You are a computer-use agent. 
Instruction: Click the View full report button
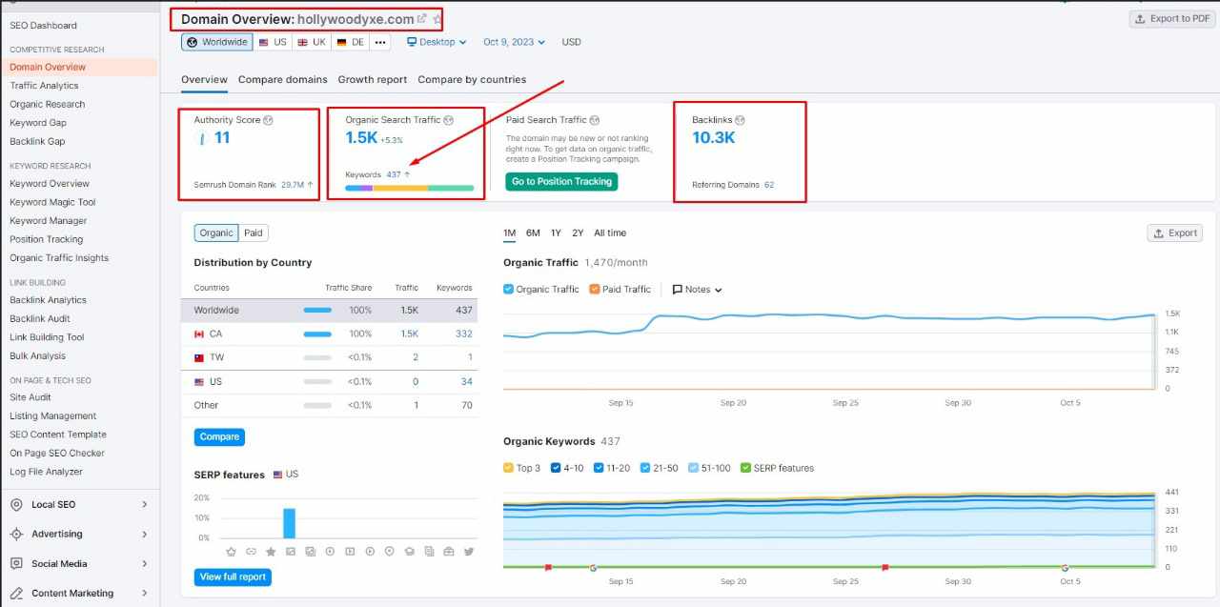tap(233, 577)
